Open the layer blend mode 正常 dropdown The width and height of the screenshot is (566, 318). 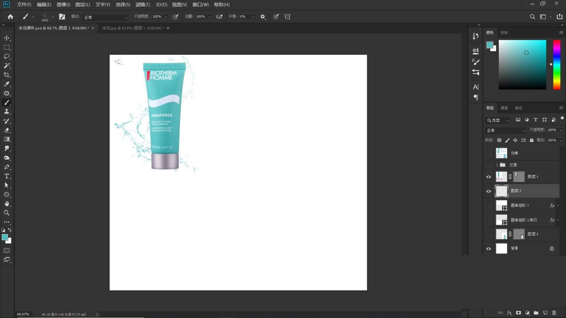point(506,130)
